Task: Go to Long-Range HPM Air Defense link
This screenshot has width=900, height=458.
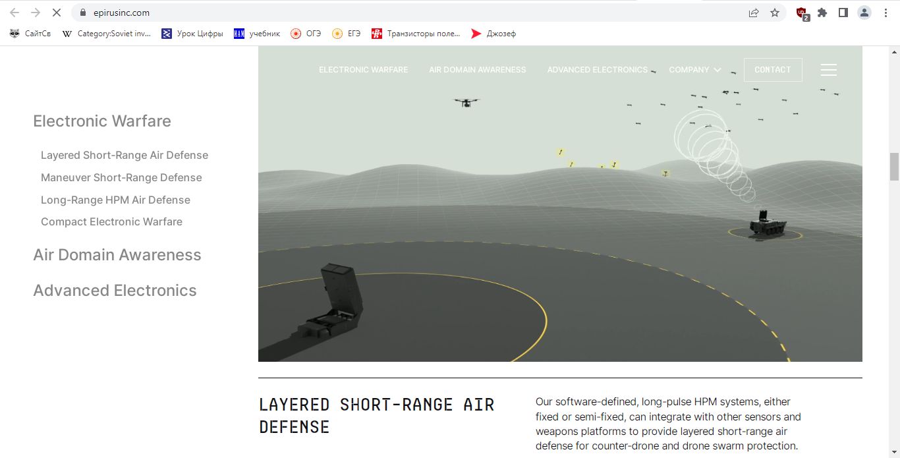Action: [115, 200]
